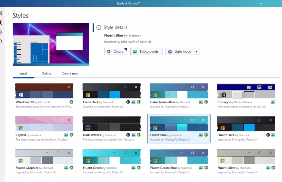Click 'Fan made theme inspired by an old OS' text
This screenshot has width=282, height=182.
click(x=241, y=107)
